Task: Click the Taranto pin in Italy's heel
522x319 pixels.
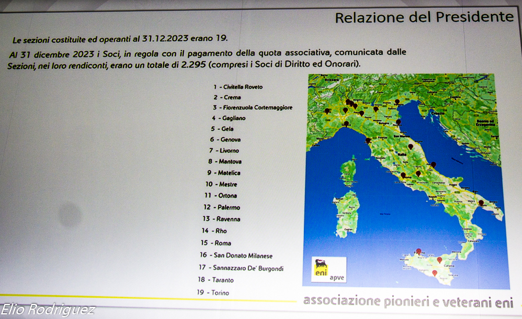Action: click(481, 203)
